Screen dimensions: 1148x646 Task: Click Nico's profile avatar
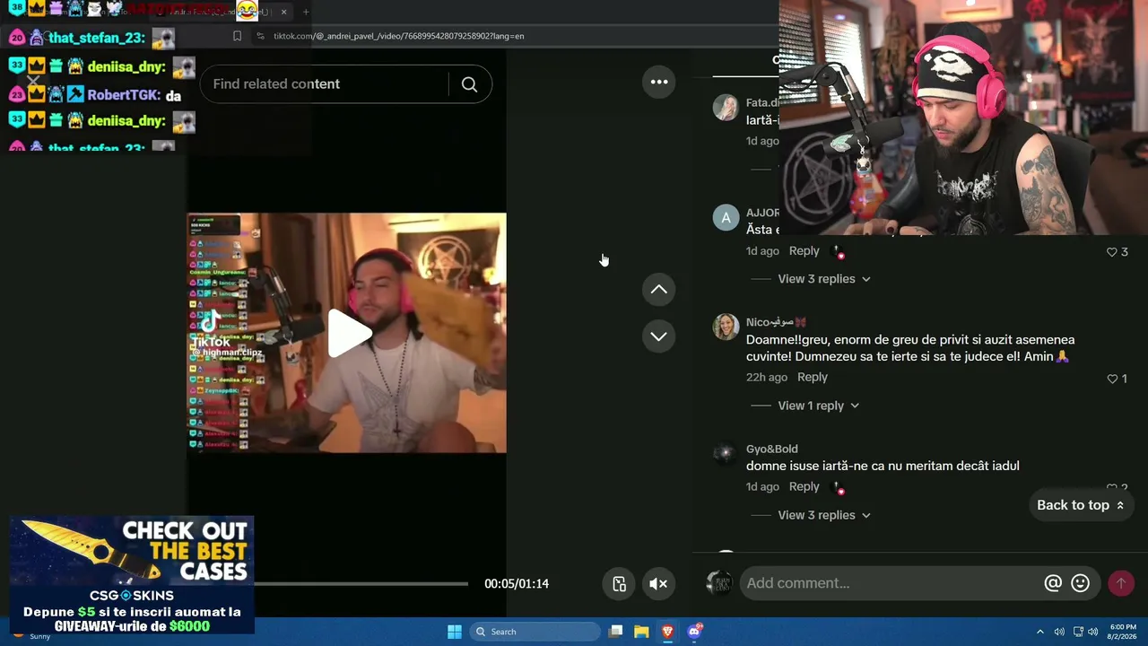[726, 327]
